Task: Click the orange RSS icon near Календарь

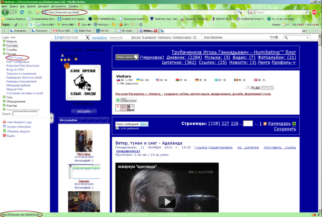Action: tap(265, 123)
